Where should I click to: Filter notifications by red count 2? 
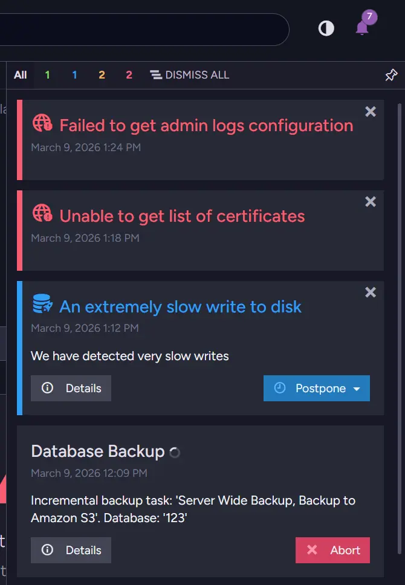[129, 75]
